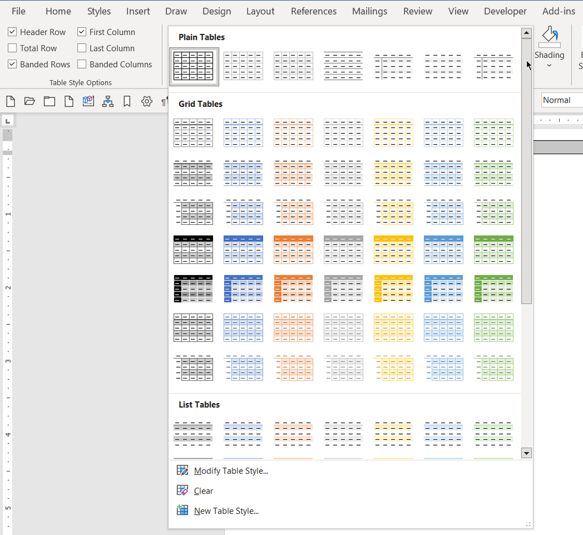Open the Normal style combo box
Image resolution: width=583 pixels, height=535 pixels.
[562, 100]
